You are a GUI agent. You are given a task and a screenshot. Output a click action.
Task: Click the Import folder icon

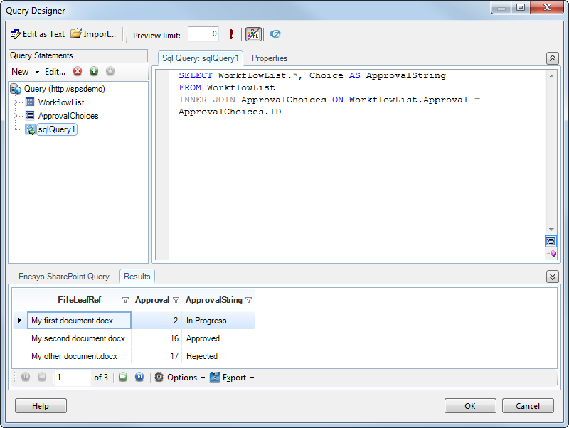pyautogui.click(x=76, y=34)
